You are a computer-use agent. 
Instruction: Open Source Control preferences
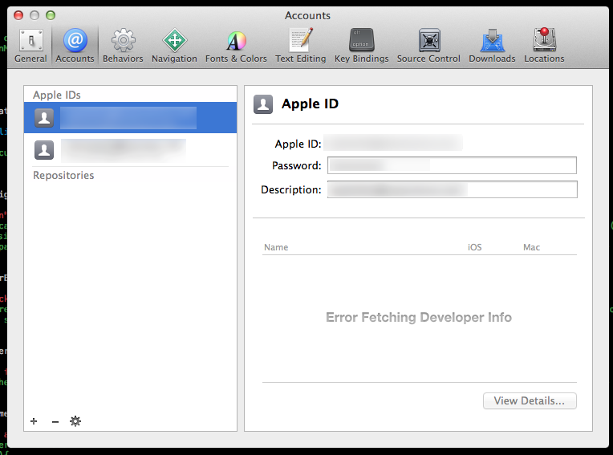coord(428,46)
